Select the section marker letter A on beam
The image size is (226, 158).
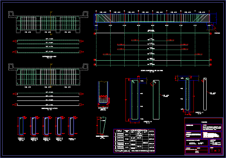coord(96,11)
